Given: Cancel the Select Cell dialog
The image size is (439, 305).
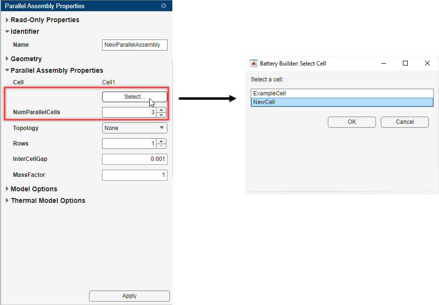Looking at the screenshot, I should coord(404,122).
